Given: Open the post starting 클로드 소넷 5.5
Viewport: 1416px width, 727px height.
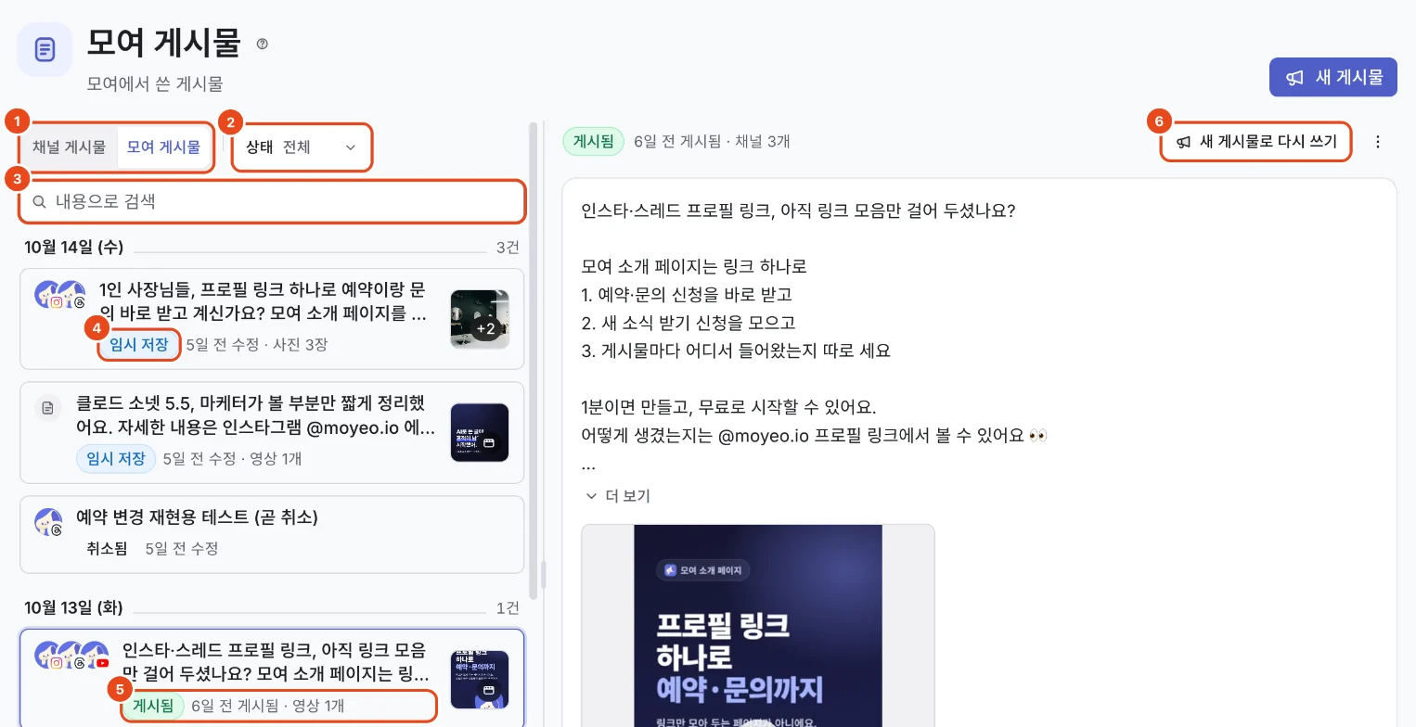Looking at the screenshot, I should tap(272, 432).
